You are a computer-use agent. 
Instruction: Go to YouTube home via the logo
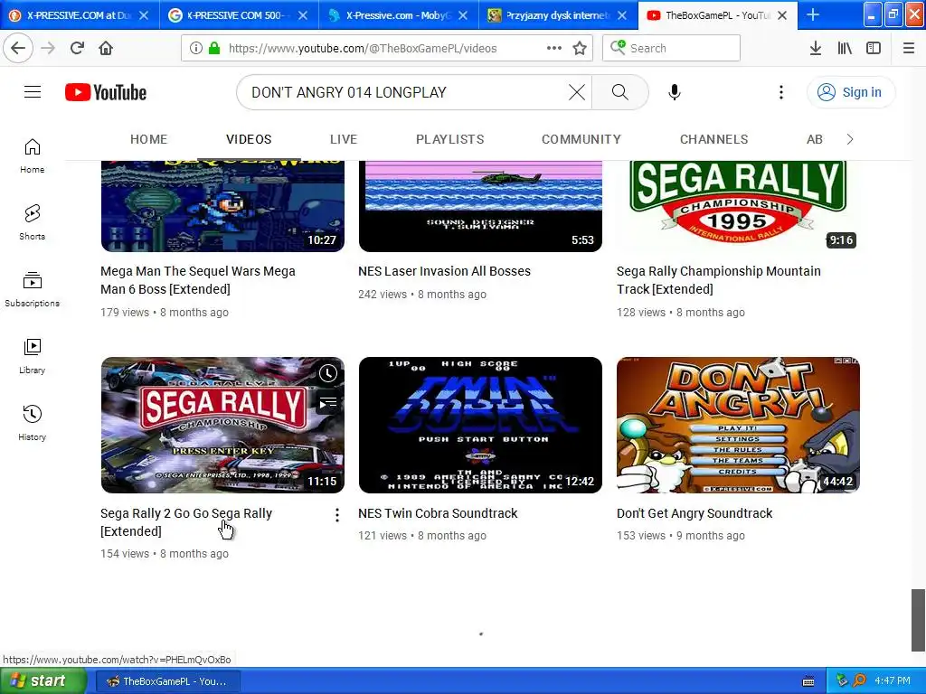point(106,92)
